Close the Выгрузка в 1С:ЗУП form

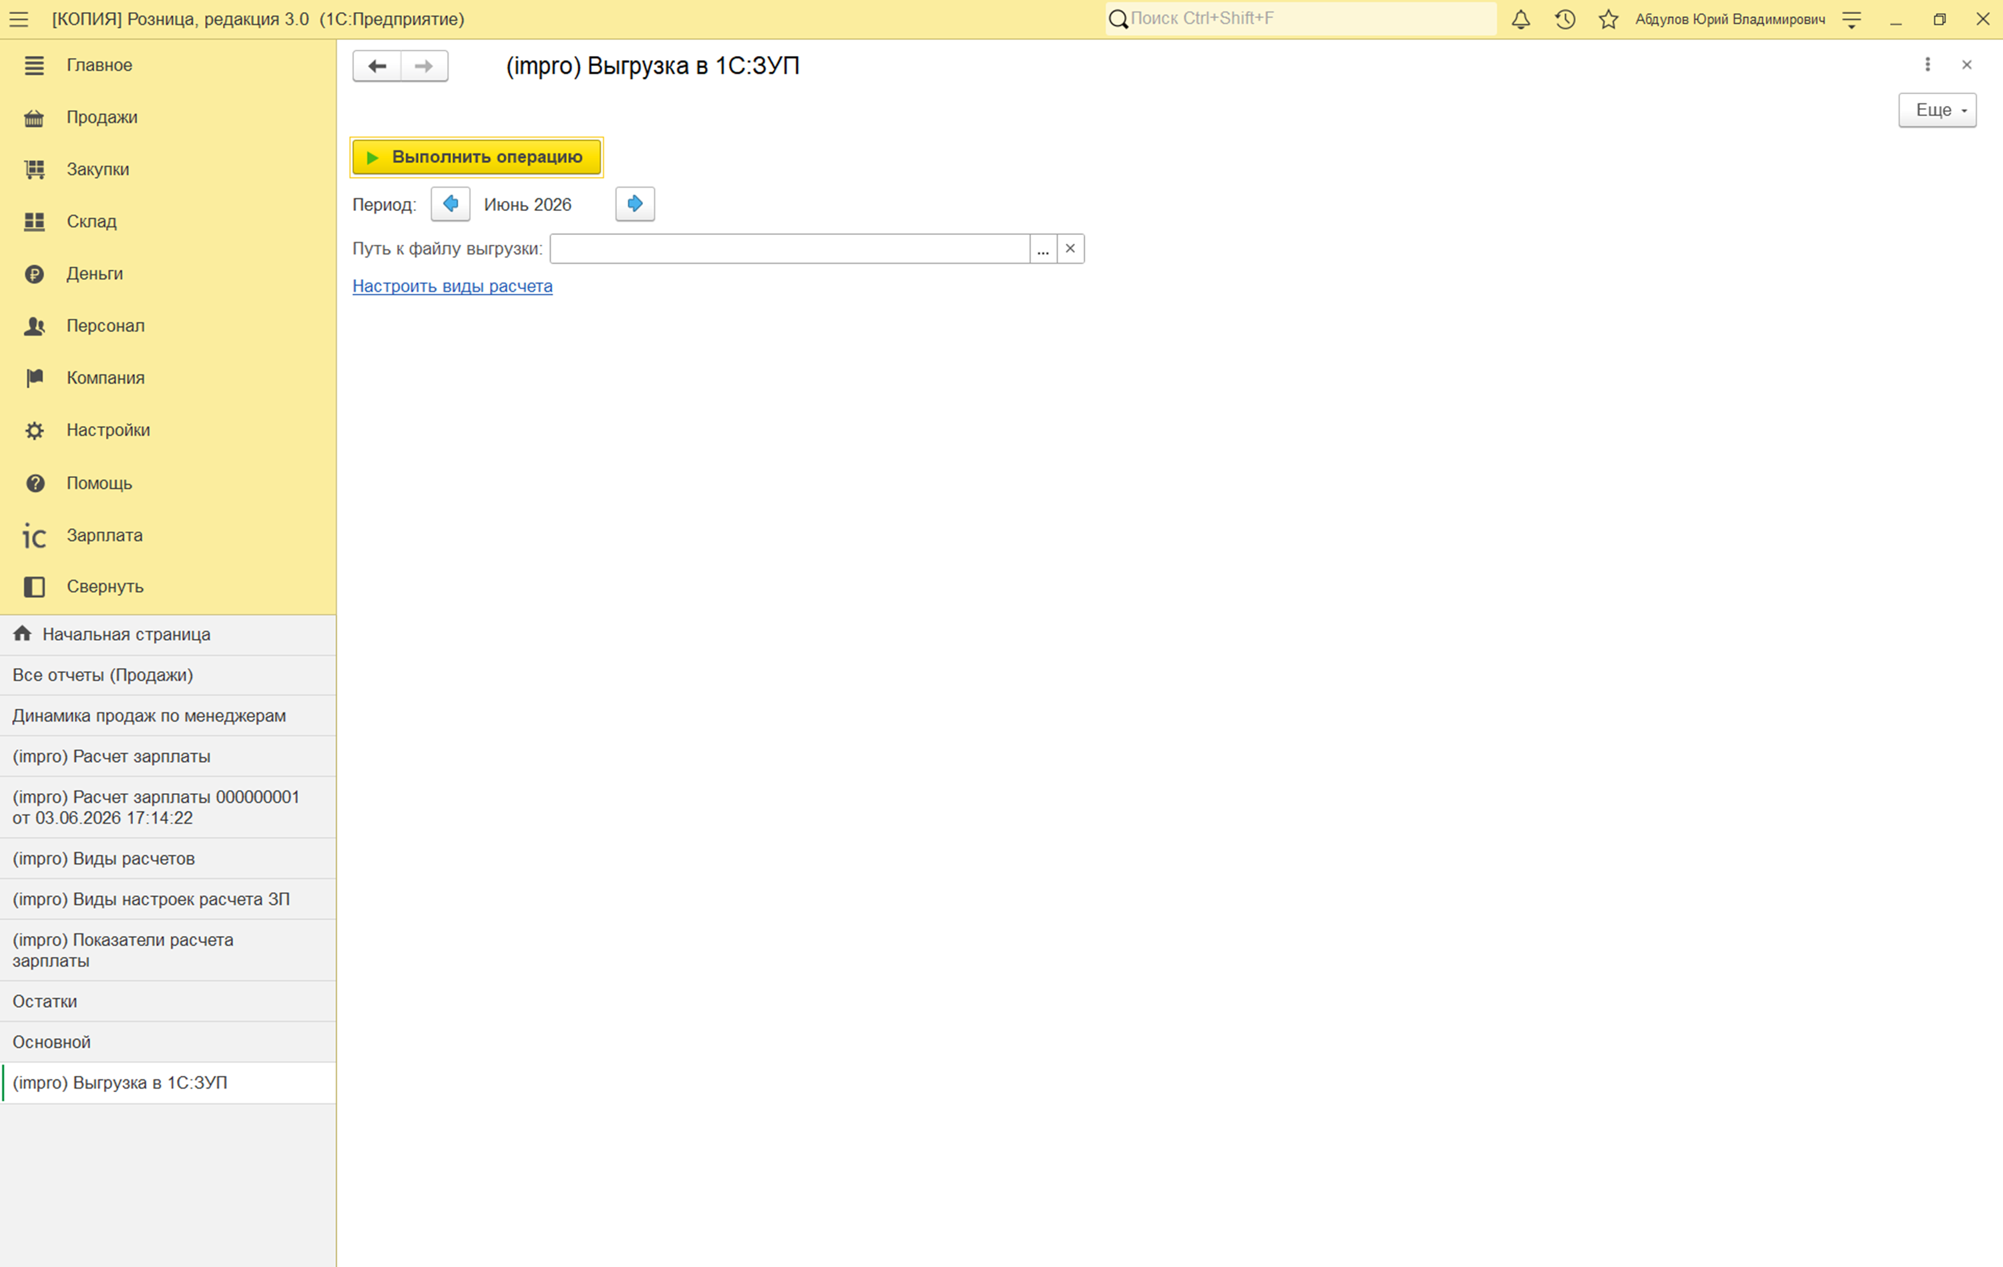coord(1966,65)
